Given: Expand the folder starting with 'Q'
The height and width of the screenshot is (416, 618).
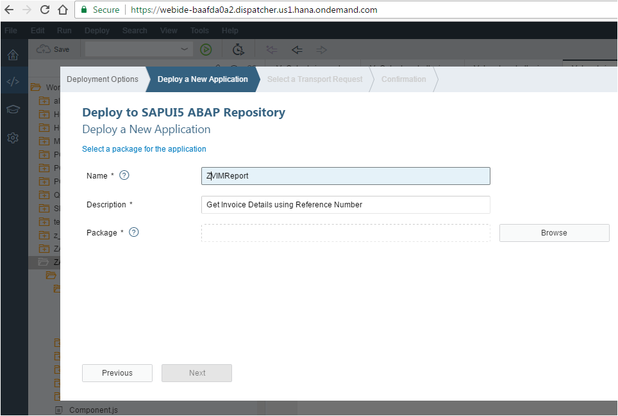Looking at the screenshot, I should click(x=44, y=195).
